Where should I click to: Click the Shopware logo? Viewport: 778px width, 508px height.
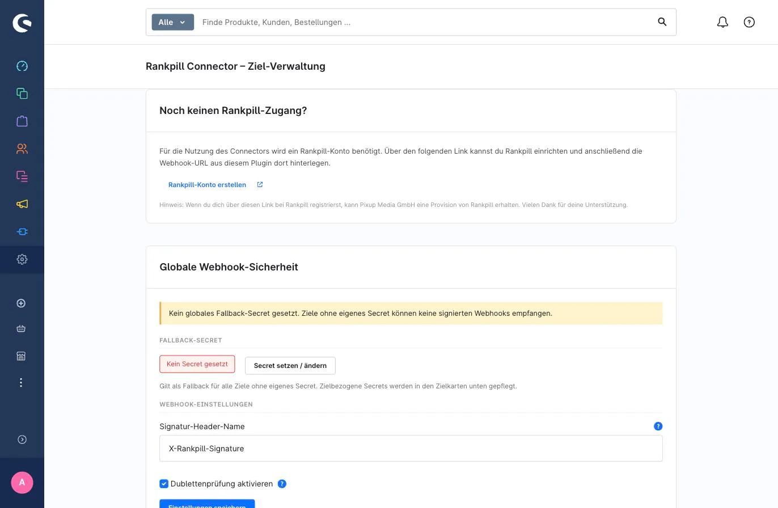click(22, 23)
